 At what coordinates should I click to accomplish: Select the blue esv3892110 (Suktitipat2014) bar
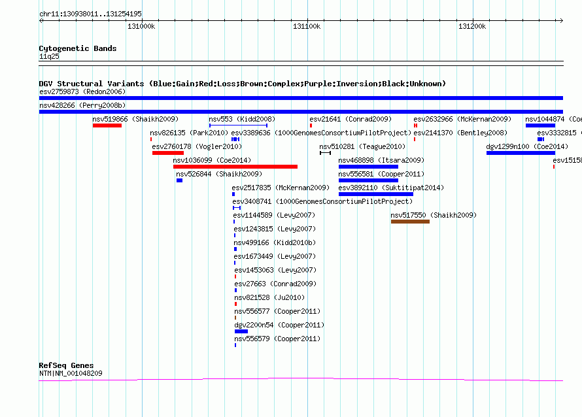[x=376, y=194]
